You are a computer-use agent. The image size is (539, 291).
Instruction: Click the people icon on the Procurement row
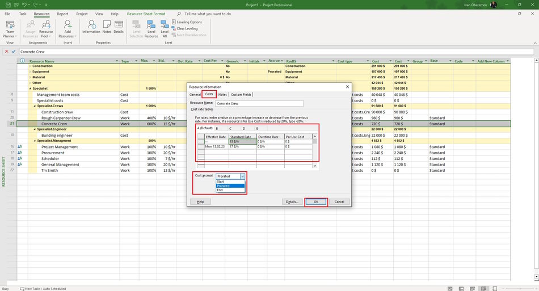pos(20,153)
